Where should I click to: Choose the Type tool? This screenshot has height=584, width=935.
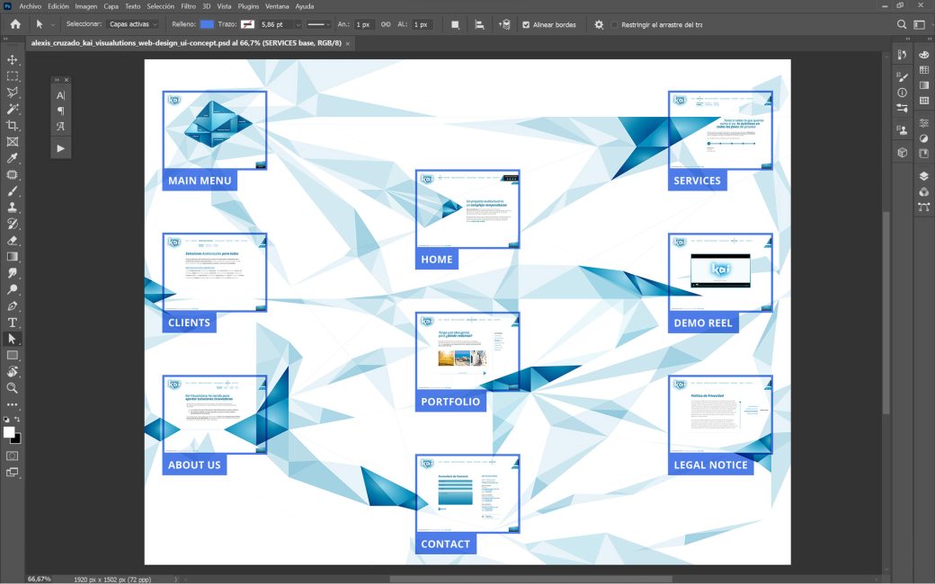[x=12, y=323]
